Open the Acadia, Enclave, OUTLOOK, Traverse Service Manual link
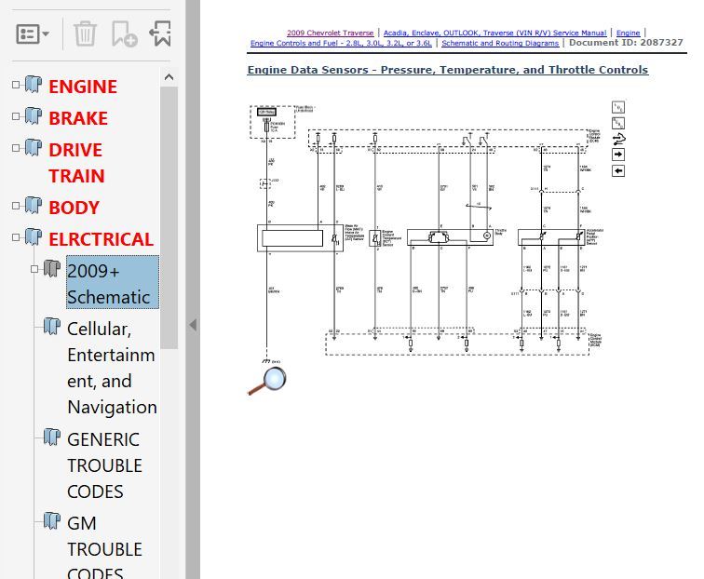704x579 pixels. (x=494, y=33)
